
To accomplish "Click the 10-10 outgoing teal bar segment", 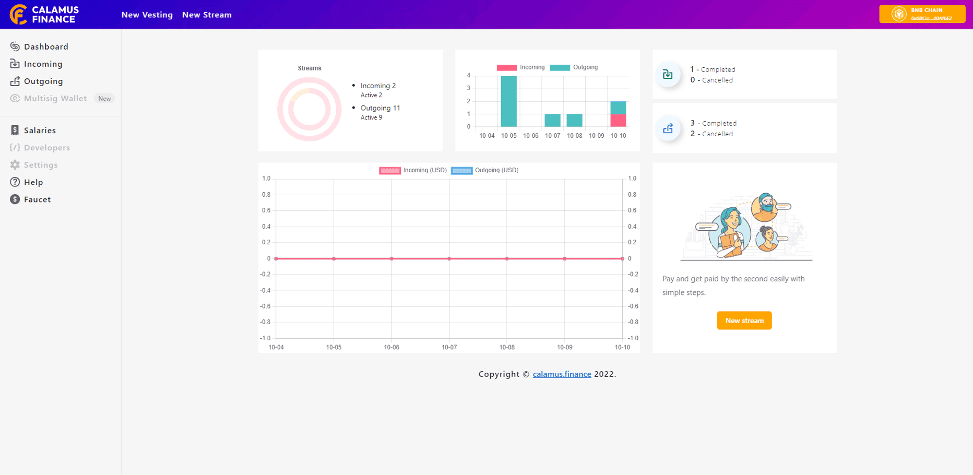I will click(x=618, y=108).
